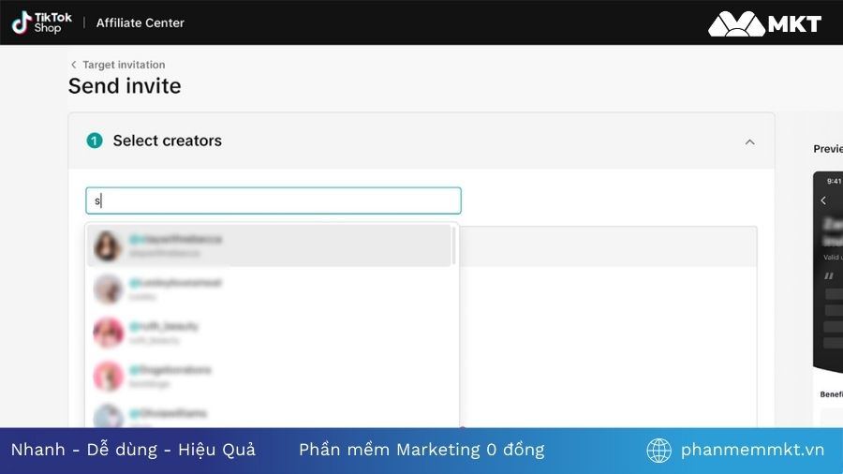843x474 pixels.
Task: Click the globe icon in bottom banner
Action: [659, 451]
